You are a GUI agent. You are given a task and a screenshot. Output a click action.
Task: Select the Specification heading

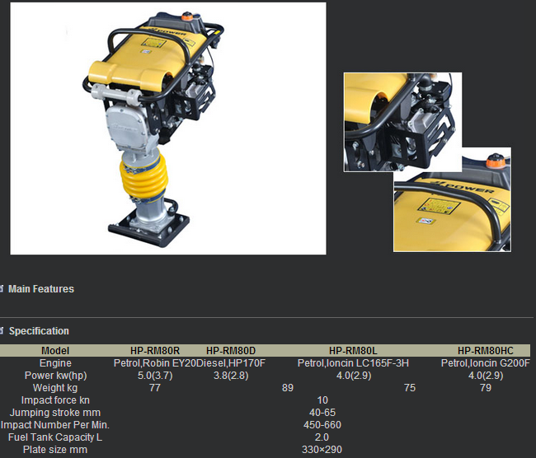pos(39,331)
